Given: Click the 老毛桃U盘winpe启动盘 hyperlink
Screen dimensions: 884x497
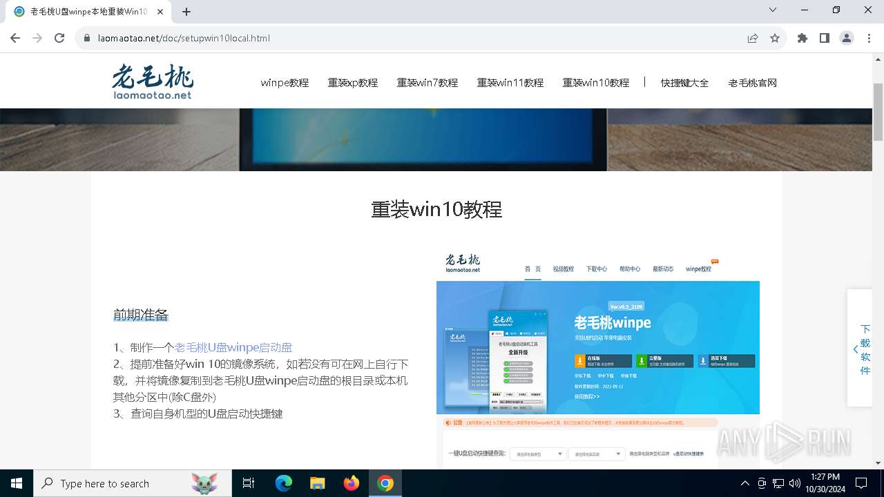Looking at the screenshot, I should pyautogui.click(x=233, y=347).
